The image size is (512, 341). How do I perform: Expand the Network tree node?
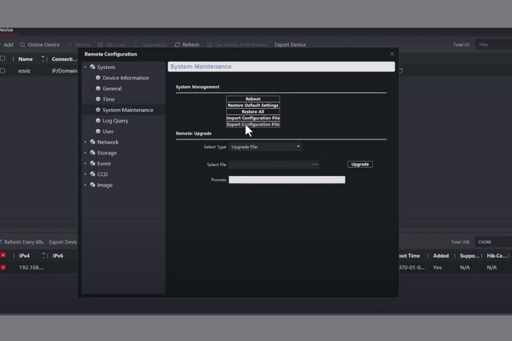(x=86, y=142)
